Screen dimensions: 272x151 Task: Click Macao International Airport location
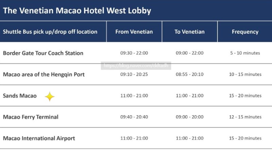coord(39,138)
